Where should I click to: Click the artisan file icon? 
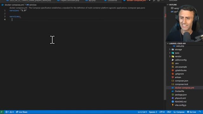173,77
